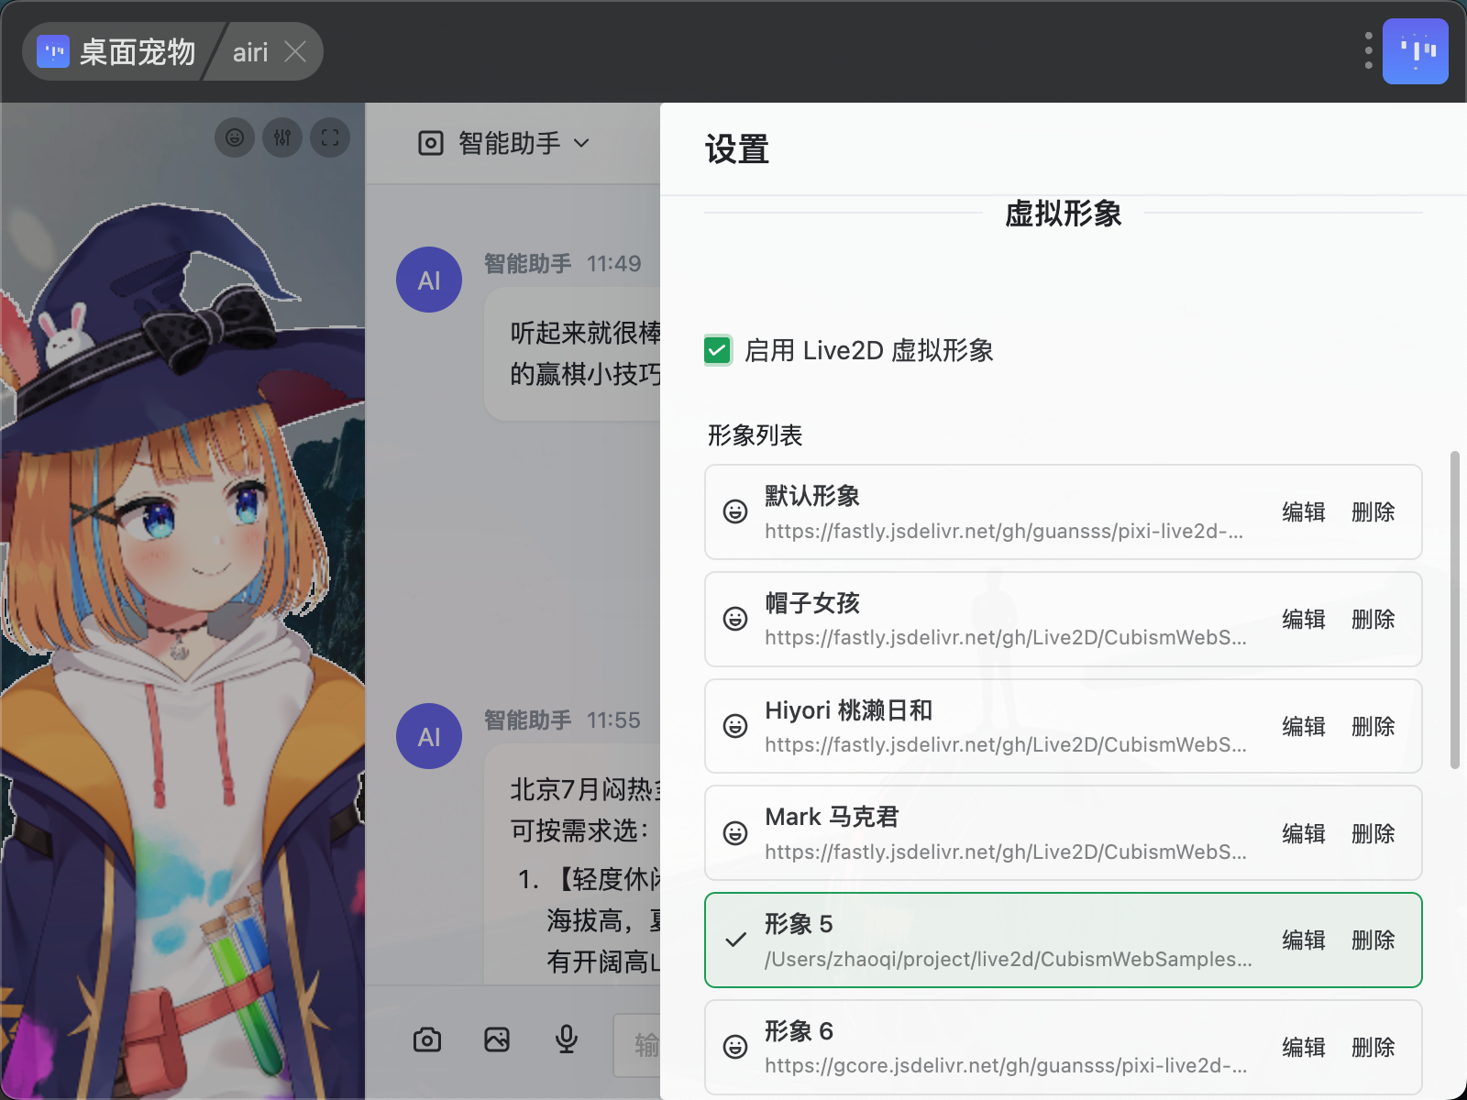Click the microphone voice input icon
The image size is (1467, 1100).
(567, 1039)
